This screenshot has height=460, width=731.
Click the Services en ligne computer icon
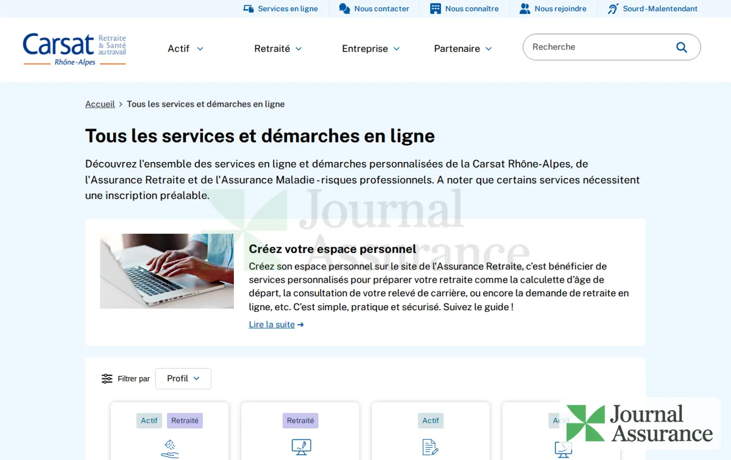[248, 9]
